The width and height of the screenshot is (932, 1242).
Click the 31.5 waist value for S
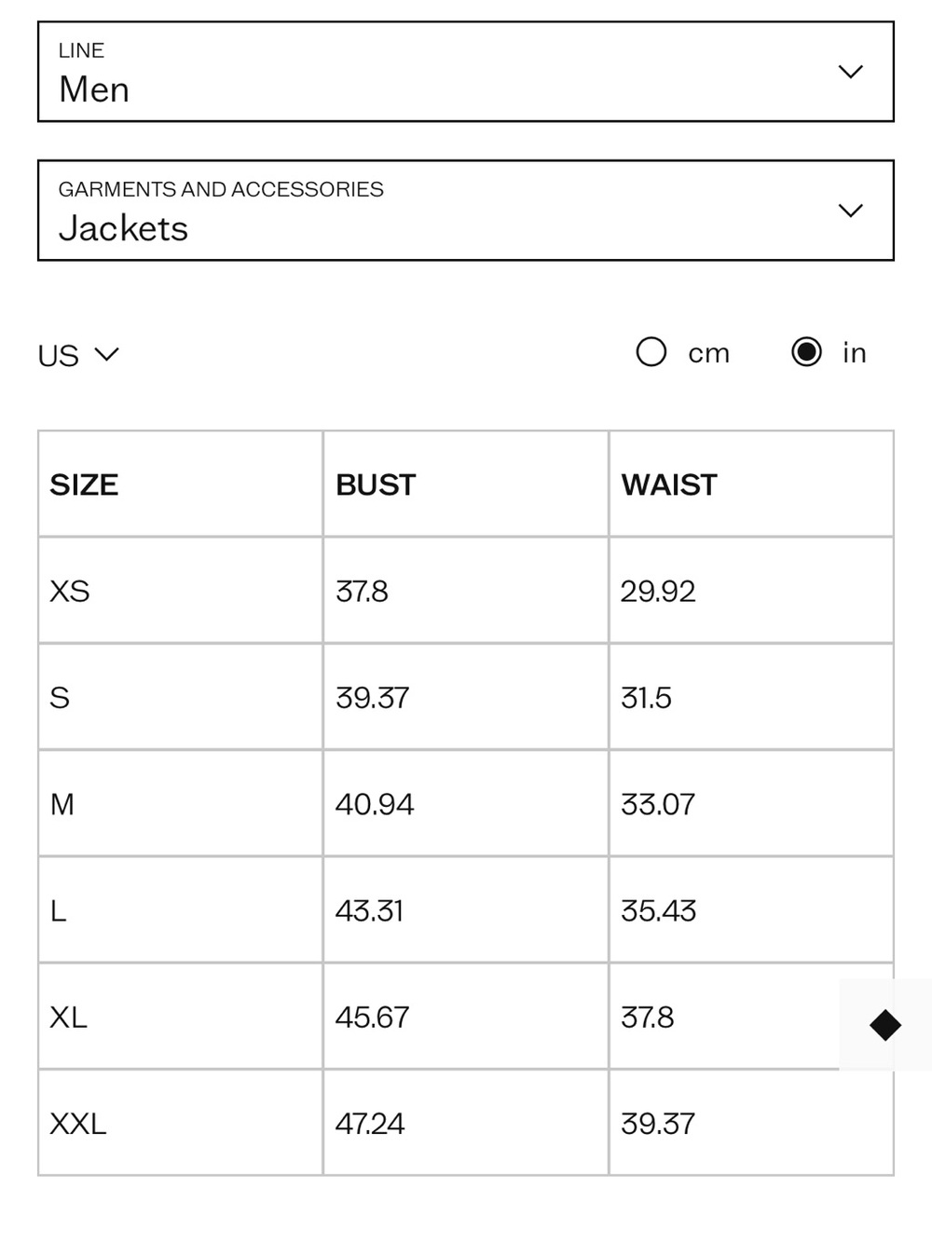pos(646,698)
